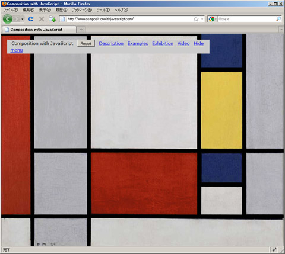Open the 編集(E) menu

[28, 10]
